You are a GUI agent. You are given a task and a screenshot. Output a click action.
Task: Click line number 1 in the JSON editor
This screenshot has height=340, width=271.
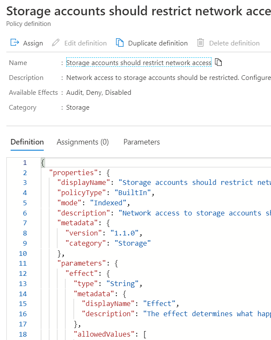pyautogui.click(x=24, y=162)
